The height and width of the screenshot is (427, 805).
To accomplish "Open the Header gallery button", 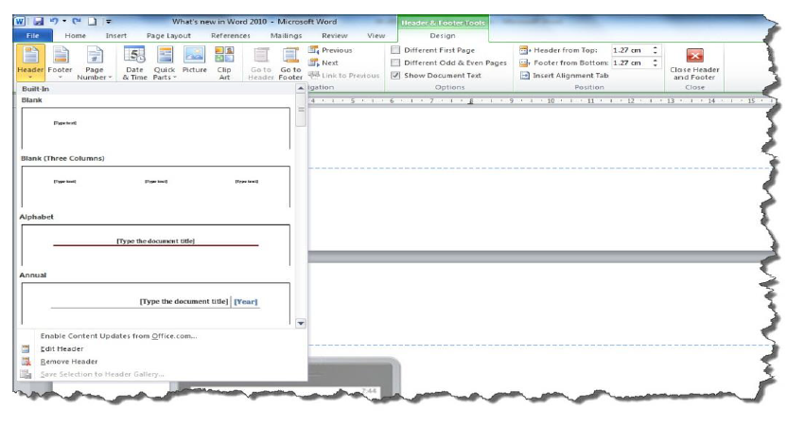I will point(31,62).
